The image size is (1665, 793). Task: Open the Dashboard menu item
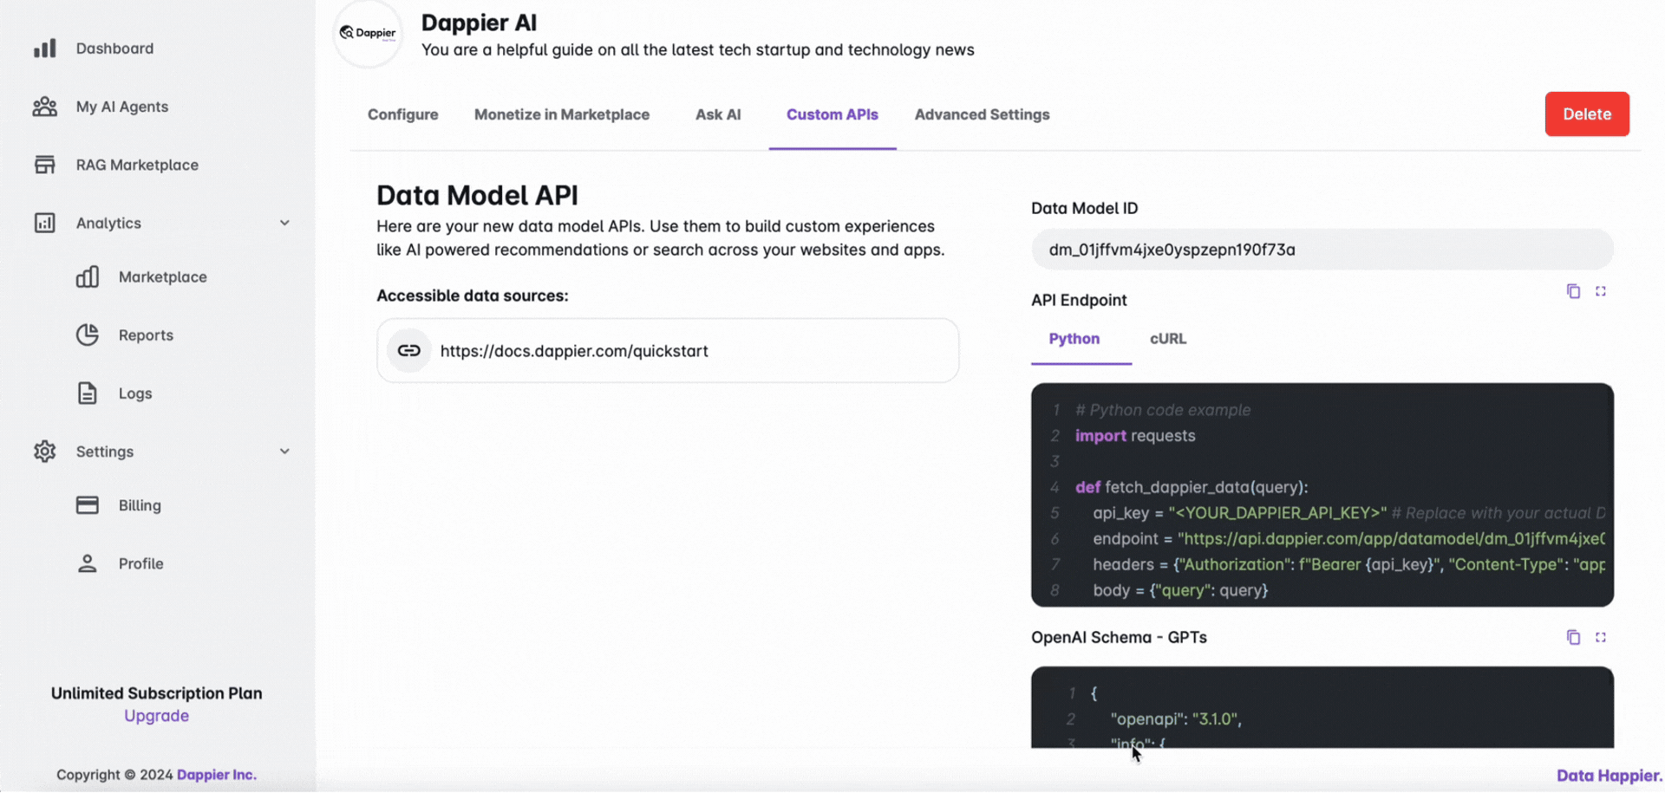tap(114, 49)
